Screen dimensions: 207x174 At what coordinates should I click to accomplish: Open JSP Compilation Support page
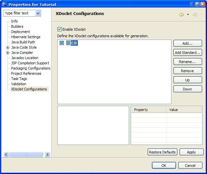(30, 63)
